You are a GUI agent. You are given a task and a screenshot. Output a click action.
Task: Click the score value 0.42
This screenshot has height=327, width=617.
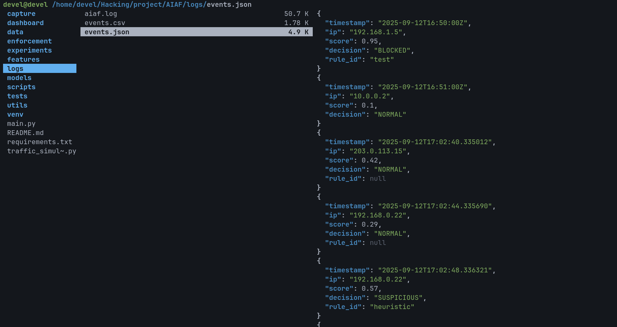pos(370,160)
